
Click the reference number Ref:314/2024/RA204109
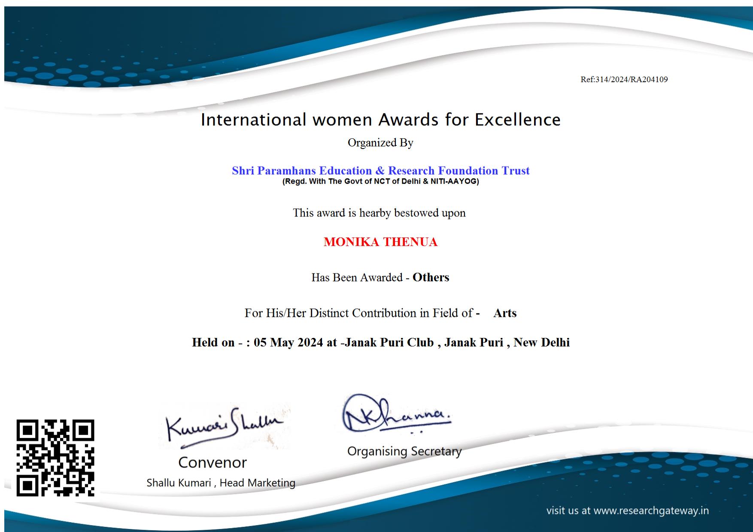coord(624,79)
